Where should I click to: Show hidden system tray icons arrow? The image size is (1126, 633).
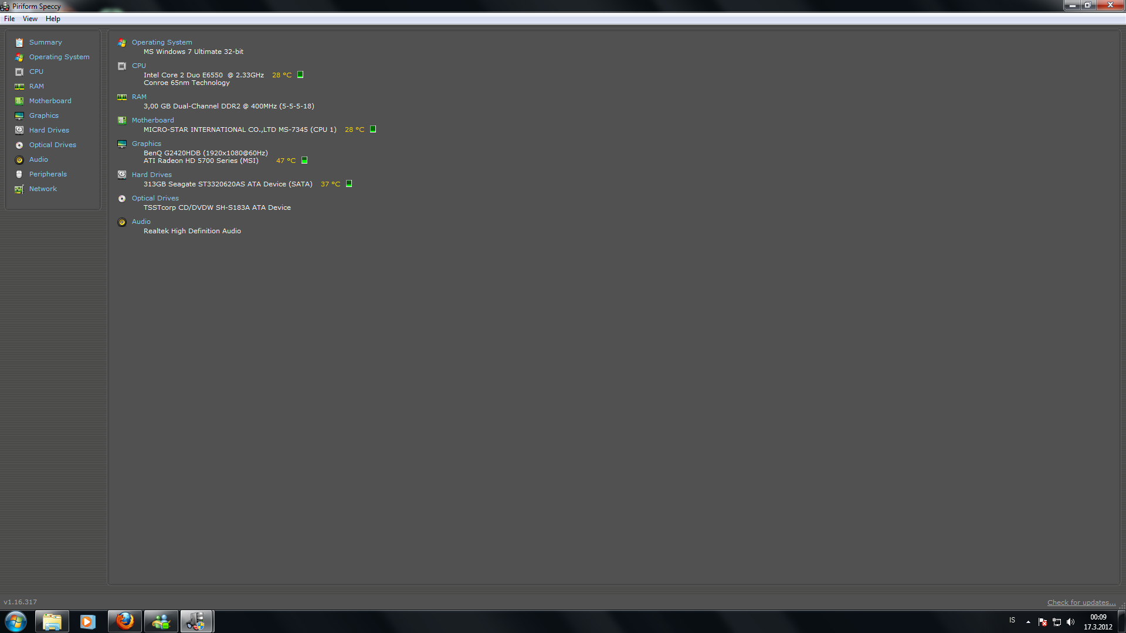click(x=1028, y=622)
